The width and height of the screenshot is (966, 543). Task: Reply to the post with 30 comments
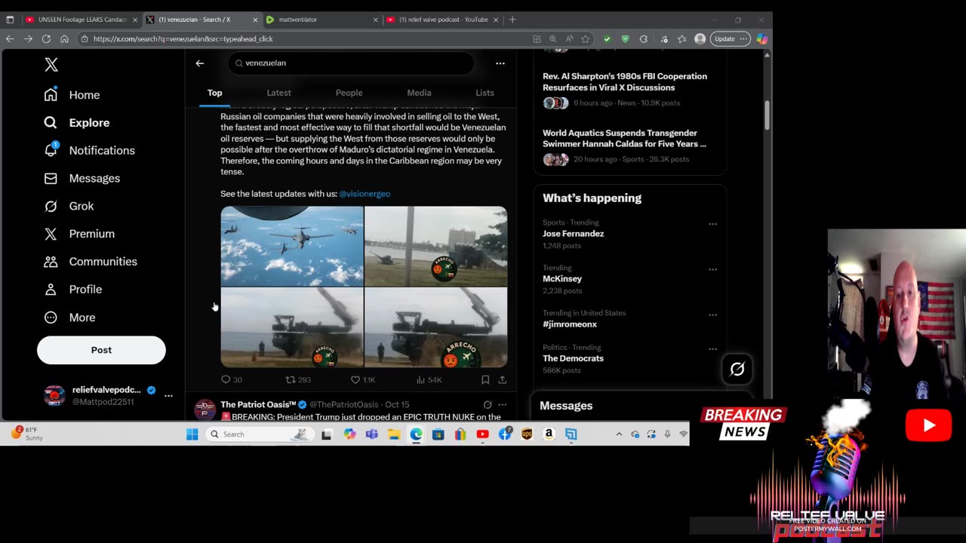click(226, 379)
